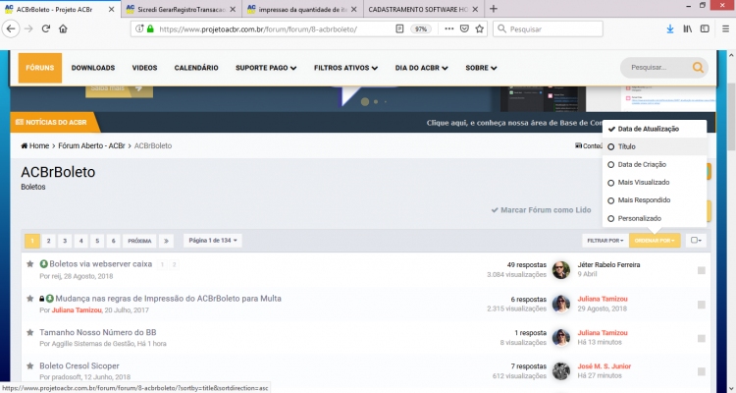Select the Personalizado sort option
Screen dimensions: 736x393
click(x=655, y=218)
